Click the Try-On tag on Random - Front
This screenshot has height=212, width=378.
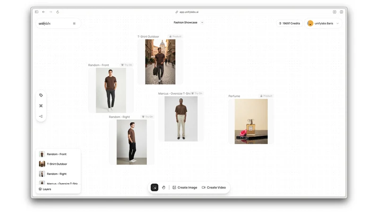point(127,65)
